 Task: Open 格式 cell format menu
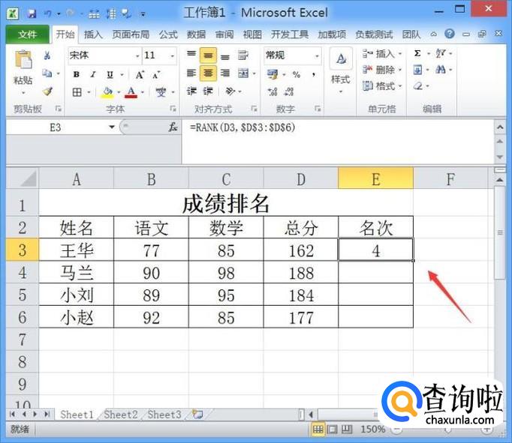tap(381, 86)
